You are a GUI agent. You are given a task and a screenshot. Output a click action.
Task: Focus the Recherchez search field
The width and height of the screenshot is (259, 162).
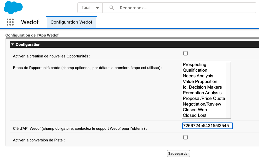pos(179,8)
